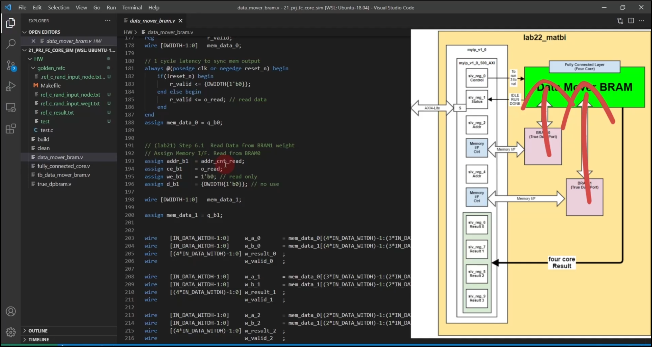Collapse the golden_refc folder
The height and width of the screenshot is (347, 652).
51,68
